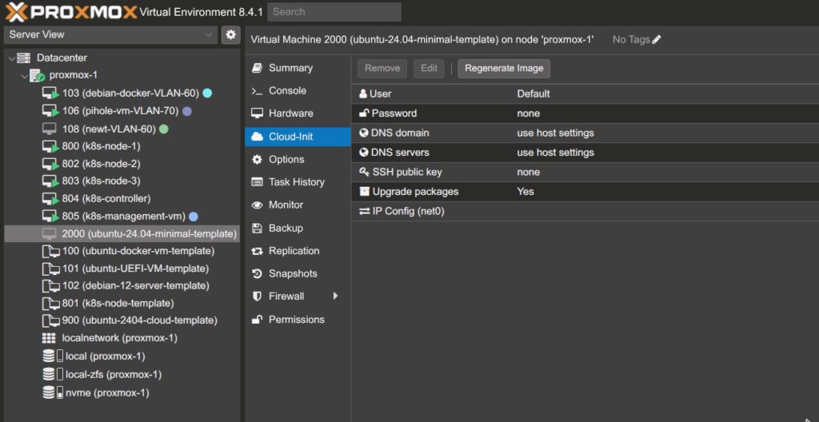Select the User row in Cloud-Init
The width and height of the screenshot is (819, 422).
(x=585, y=94)
